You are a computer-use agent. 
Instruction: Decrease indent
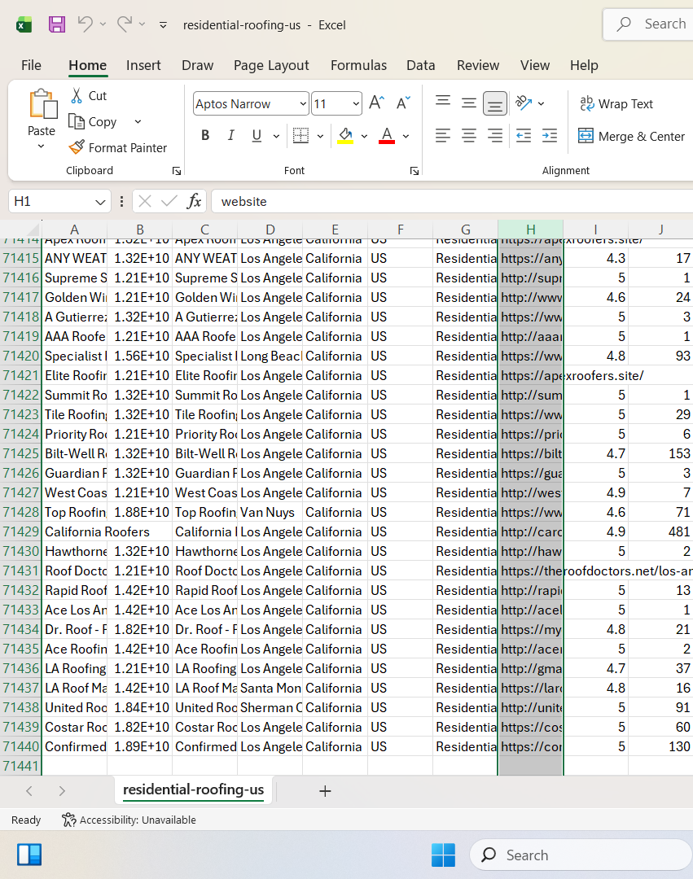point(524,136)
